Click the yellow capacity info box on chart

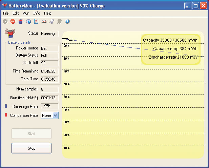click(171, 49)
